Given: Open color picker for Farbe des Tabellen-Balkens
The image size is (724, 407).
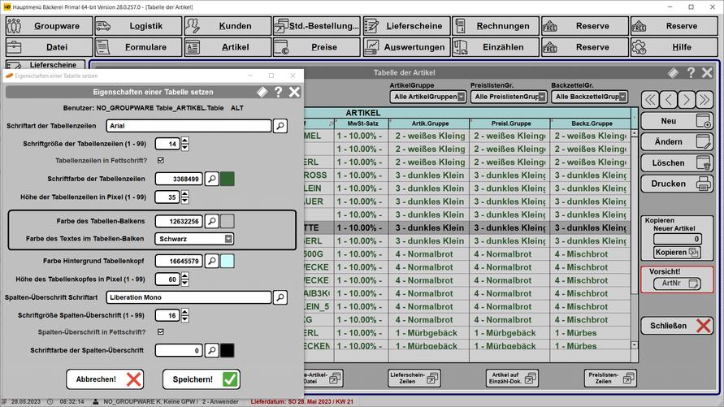Looking at the screenshot, I should tap(212, 222).
